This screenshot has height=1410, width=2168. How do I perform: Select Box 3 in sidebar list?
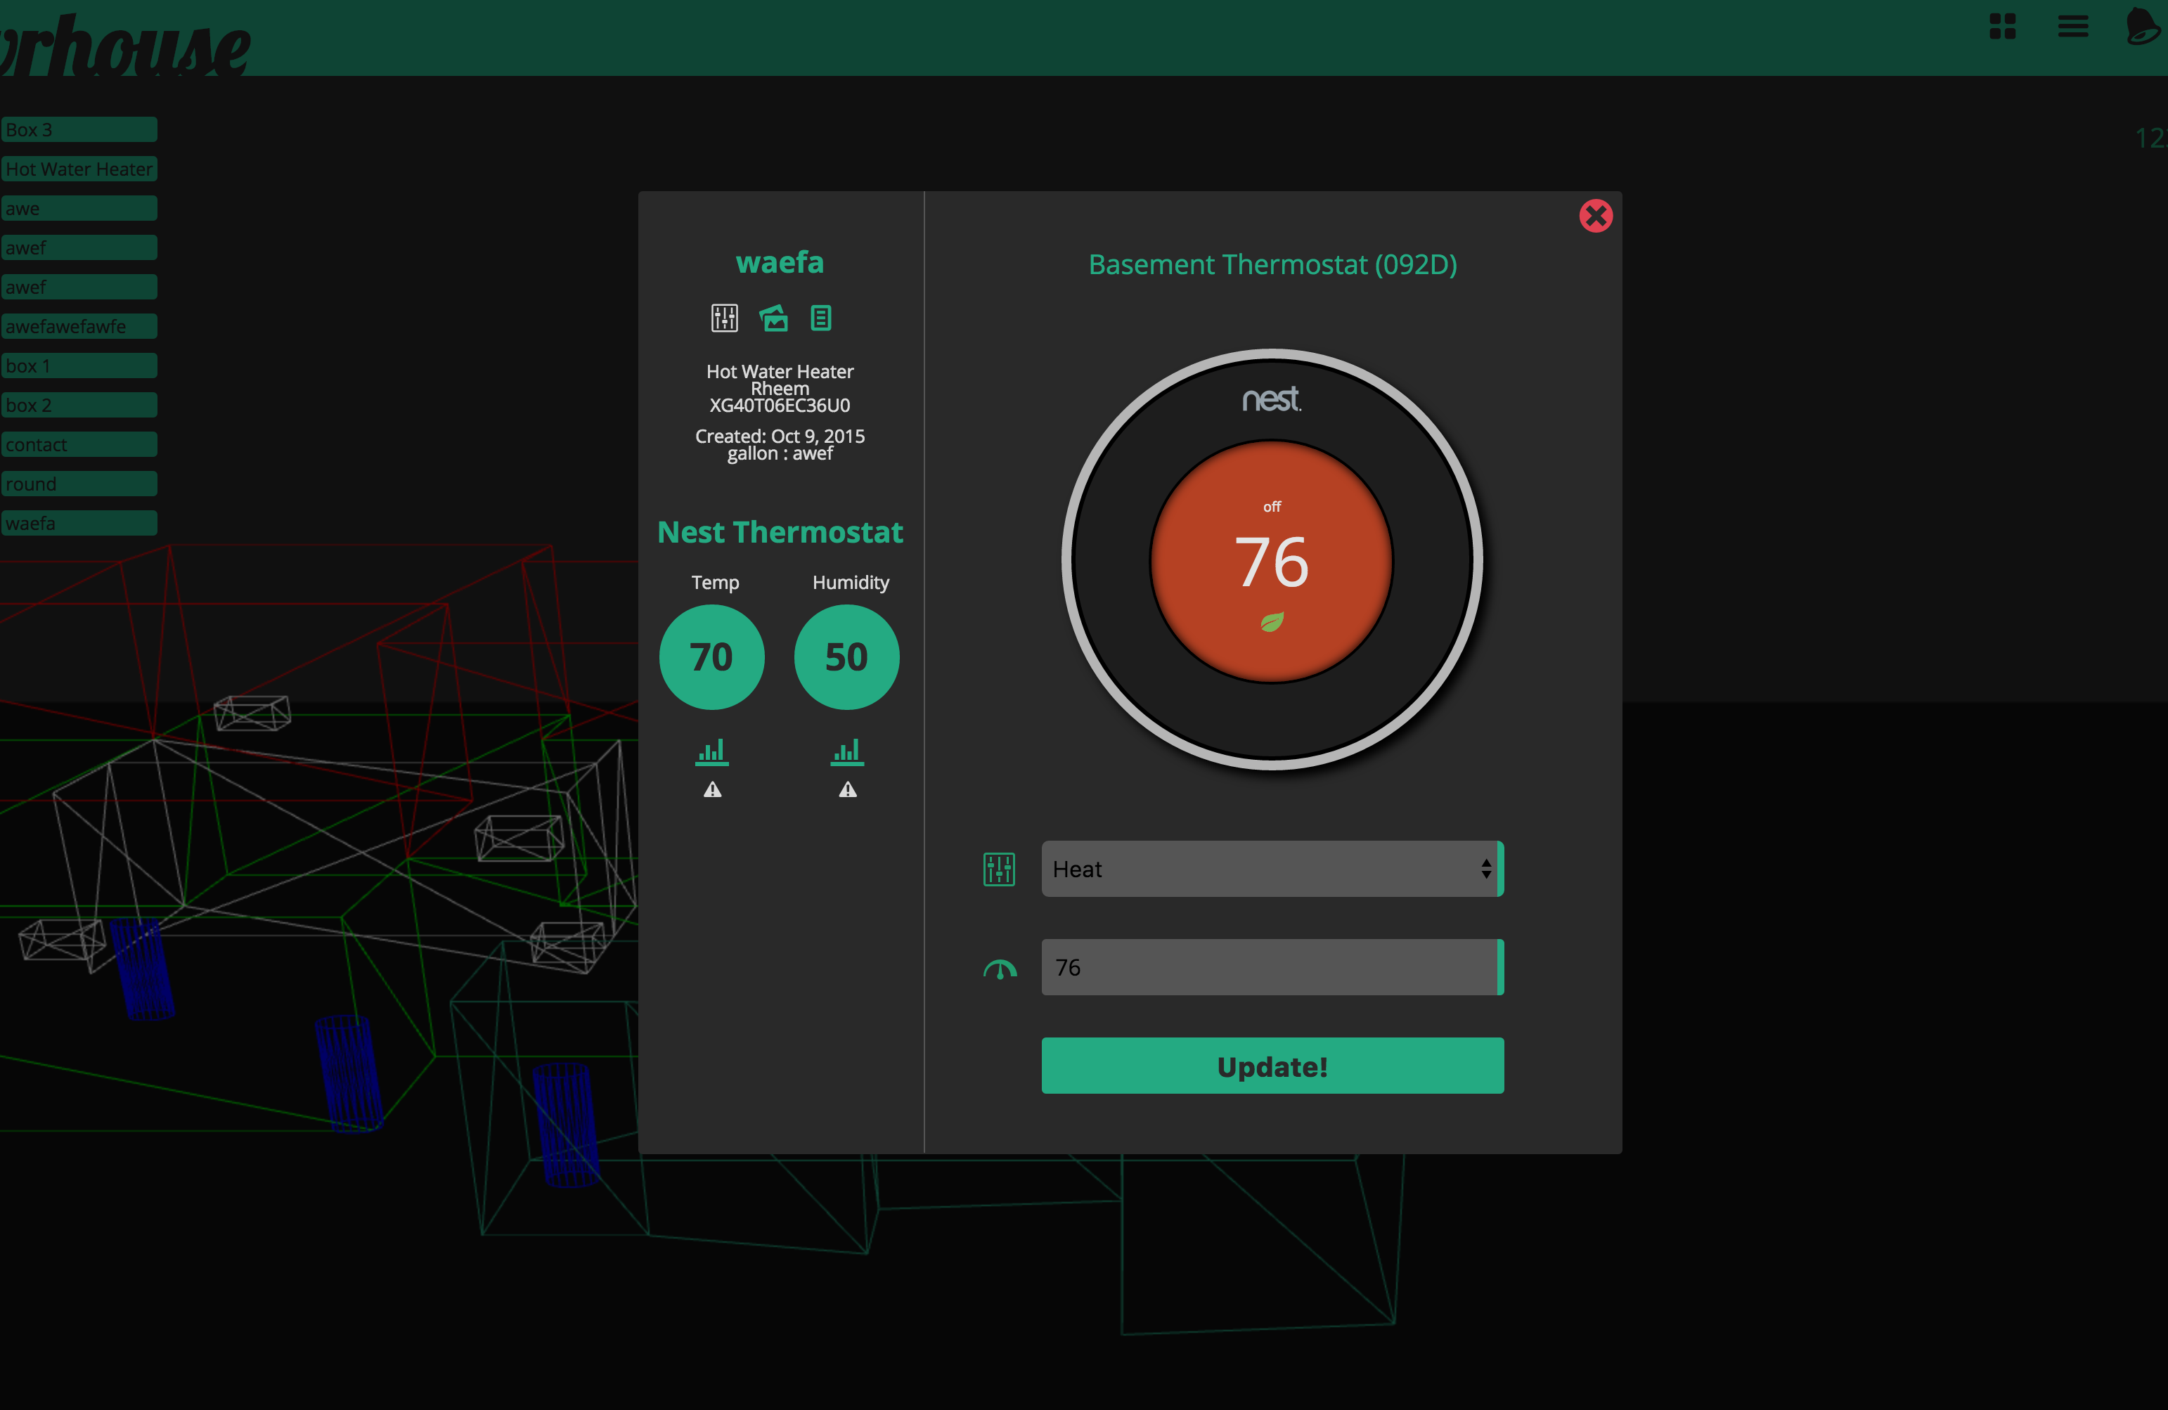pos(78,129)
